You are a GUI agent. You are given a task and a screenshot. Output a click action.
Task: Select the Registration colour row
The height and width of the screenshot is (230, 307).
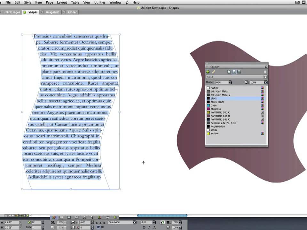(236, 126)
